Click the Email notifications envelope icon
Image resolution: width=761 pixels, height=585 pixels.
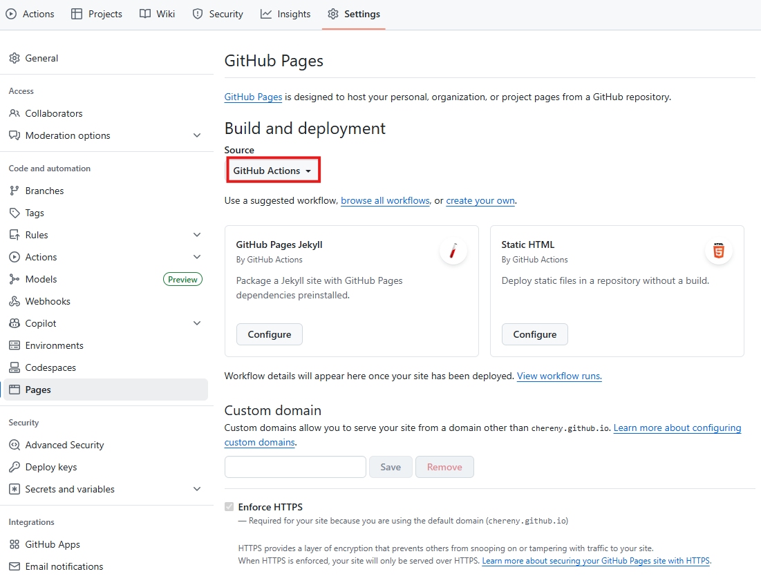15,566
